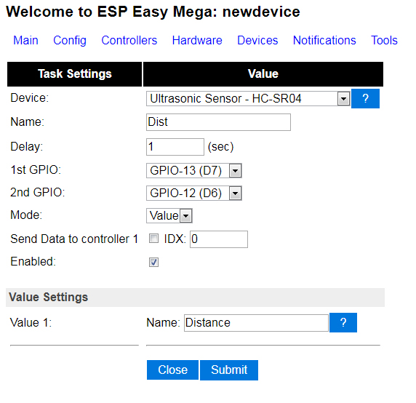Open the Mode dropdown showing Value
The height and width of the screenshot is (403, 416).
coord(169,216)
